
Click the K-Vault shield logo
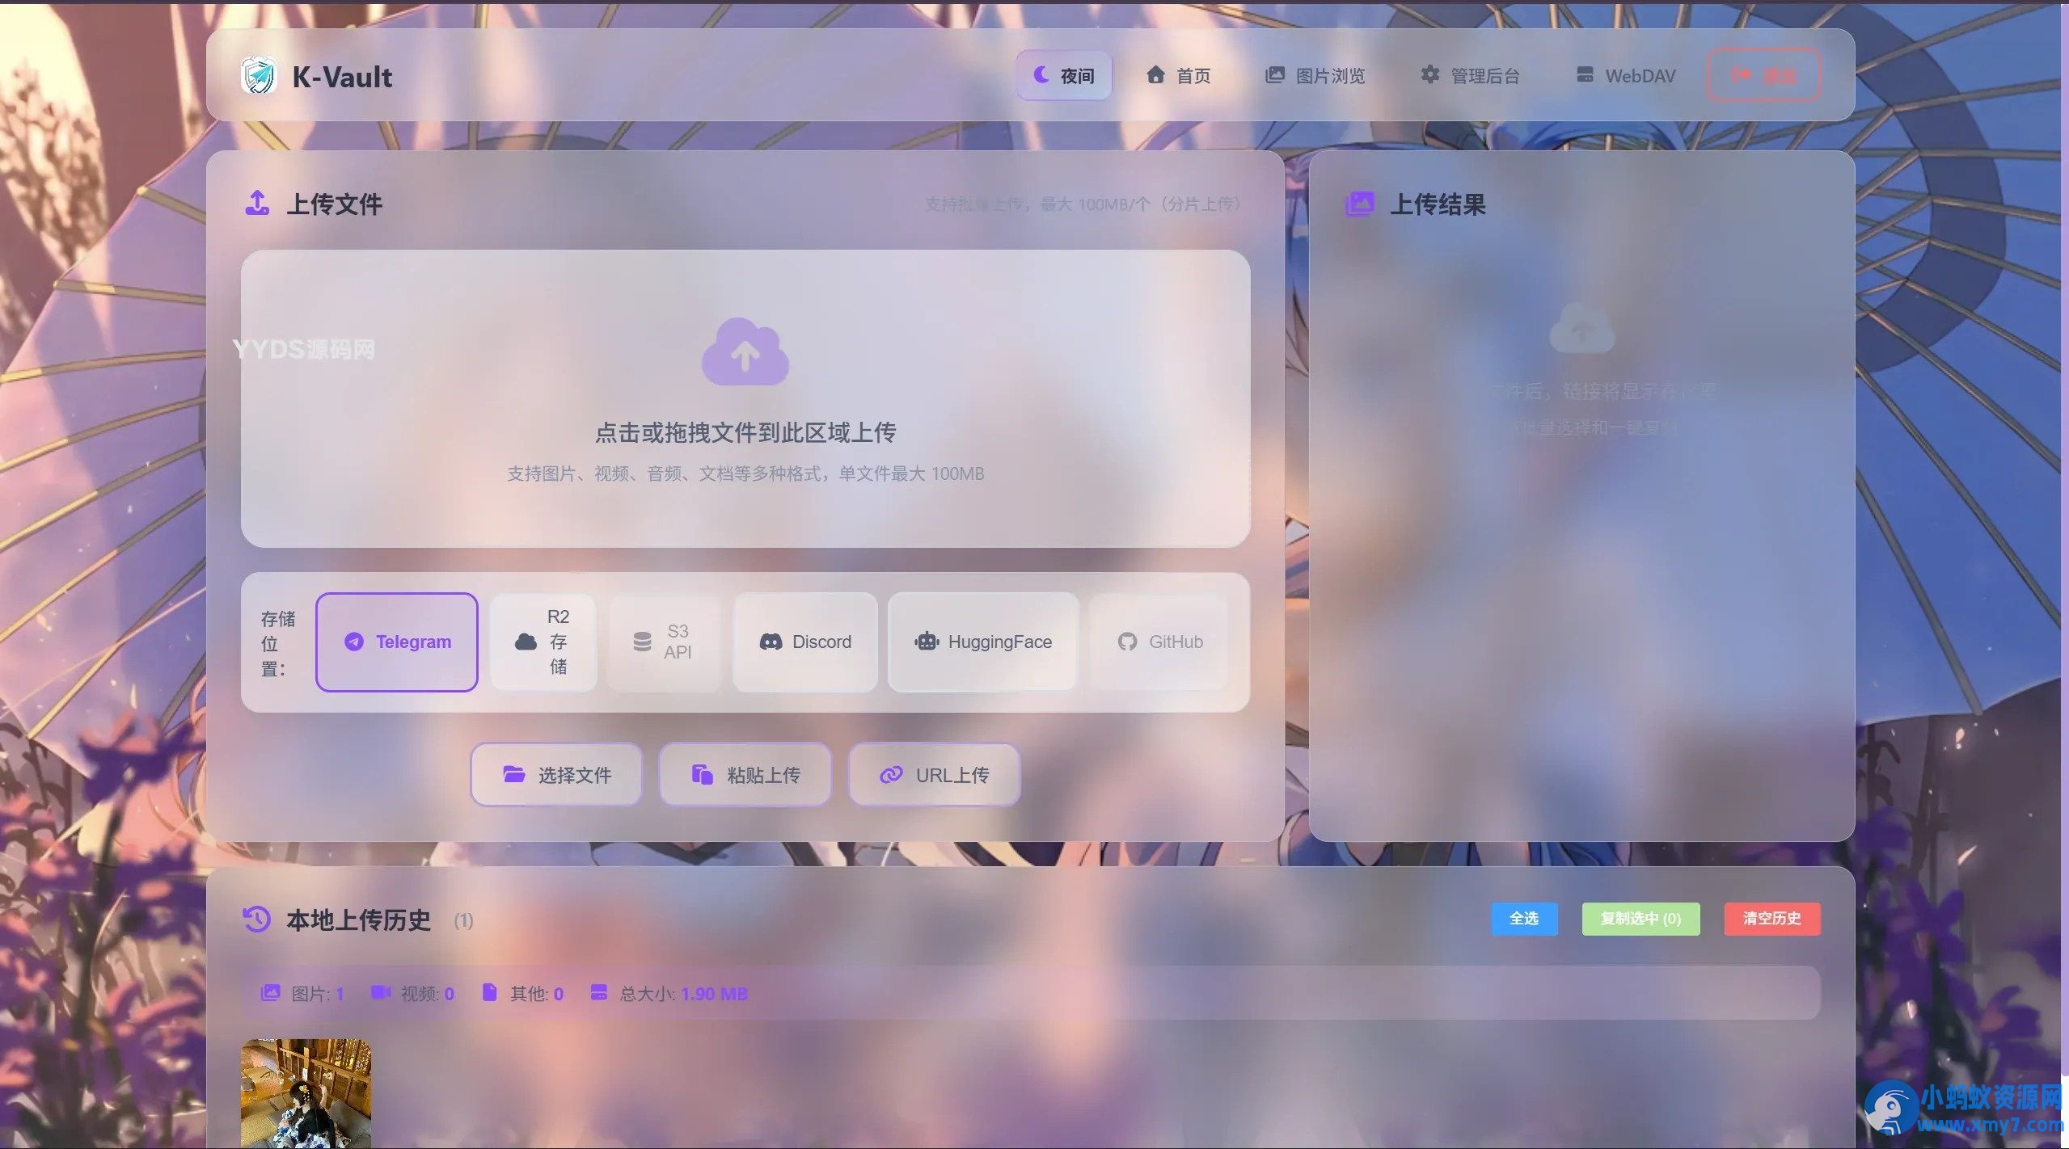[x=257, y=75]
